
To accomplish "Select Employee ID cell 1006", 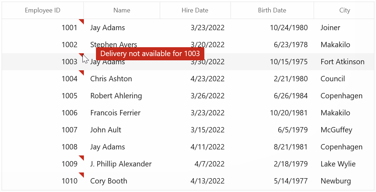I will pyautogui.click(x=43, y=113).
